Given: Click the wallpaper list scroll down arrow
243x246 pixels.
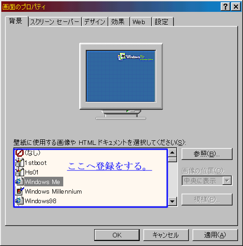Looking at the screenshot, I should coord(172,201).
